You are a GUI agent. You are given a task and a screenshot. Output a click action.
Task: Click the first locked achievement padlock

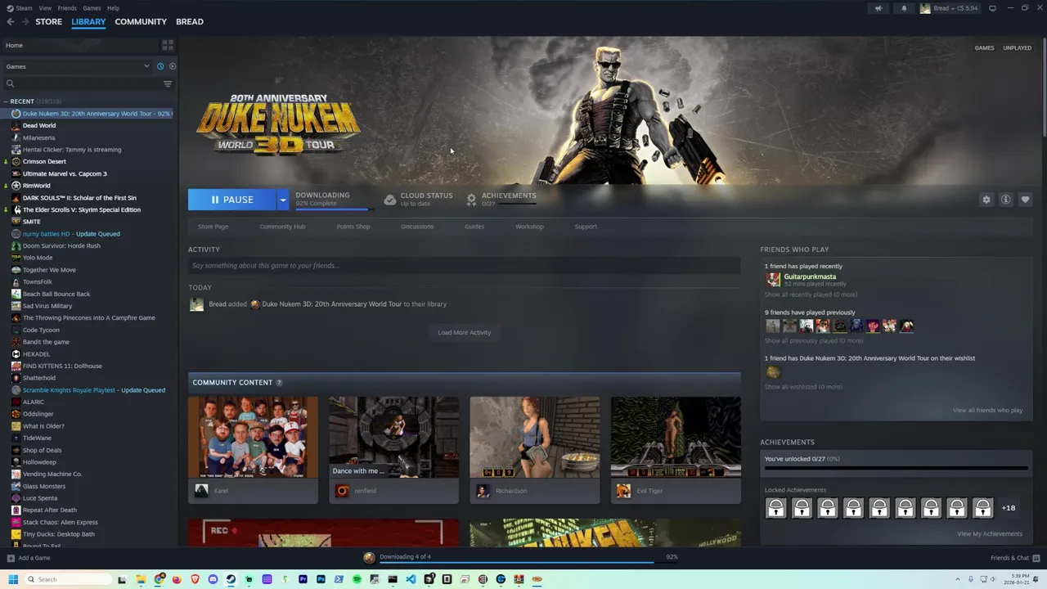click(775, 508)
